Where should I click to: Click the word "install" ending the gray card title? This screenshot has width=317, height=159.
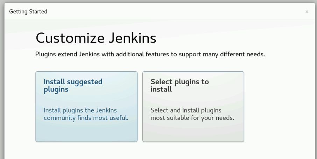(x=161, y=89)
